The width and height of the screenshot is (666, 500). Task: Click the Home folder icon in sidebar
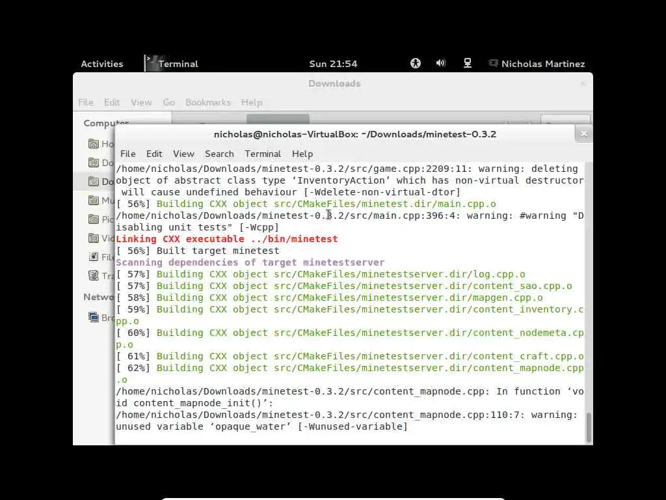(x=94, y=144)
